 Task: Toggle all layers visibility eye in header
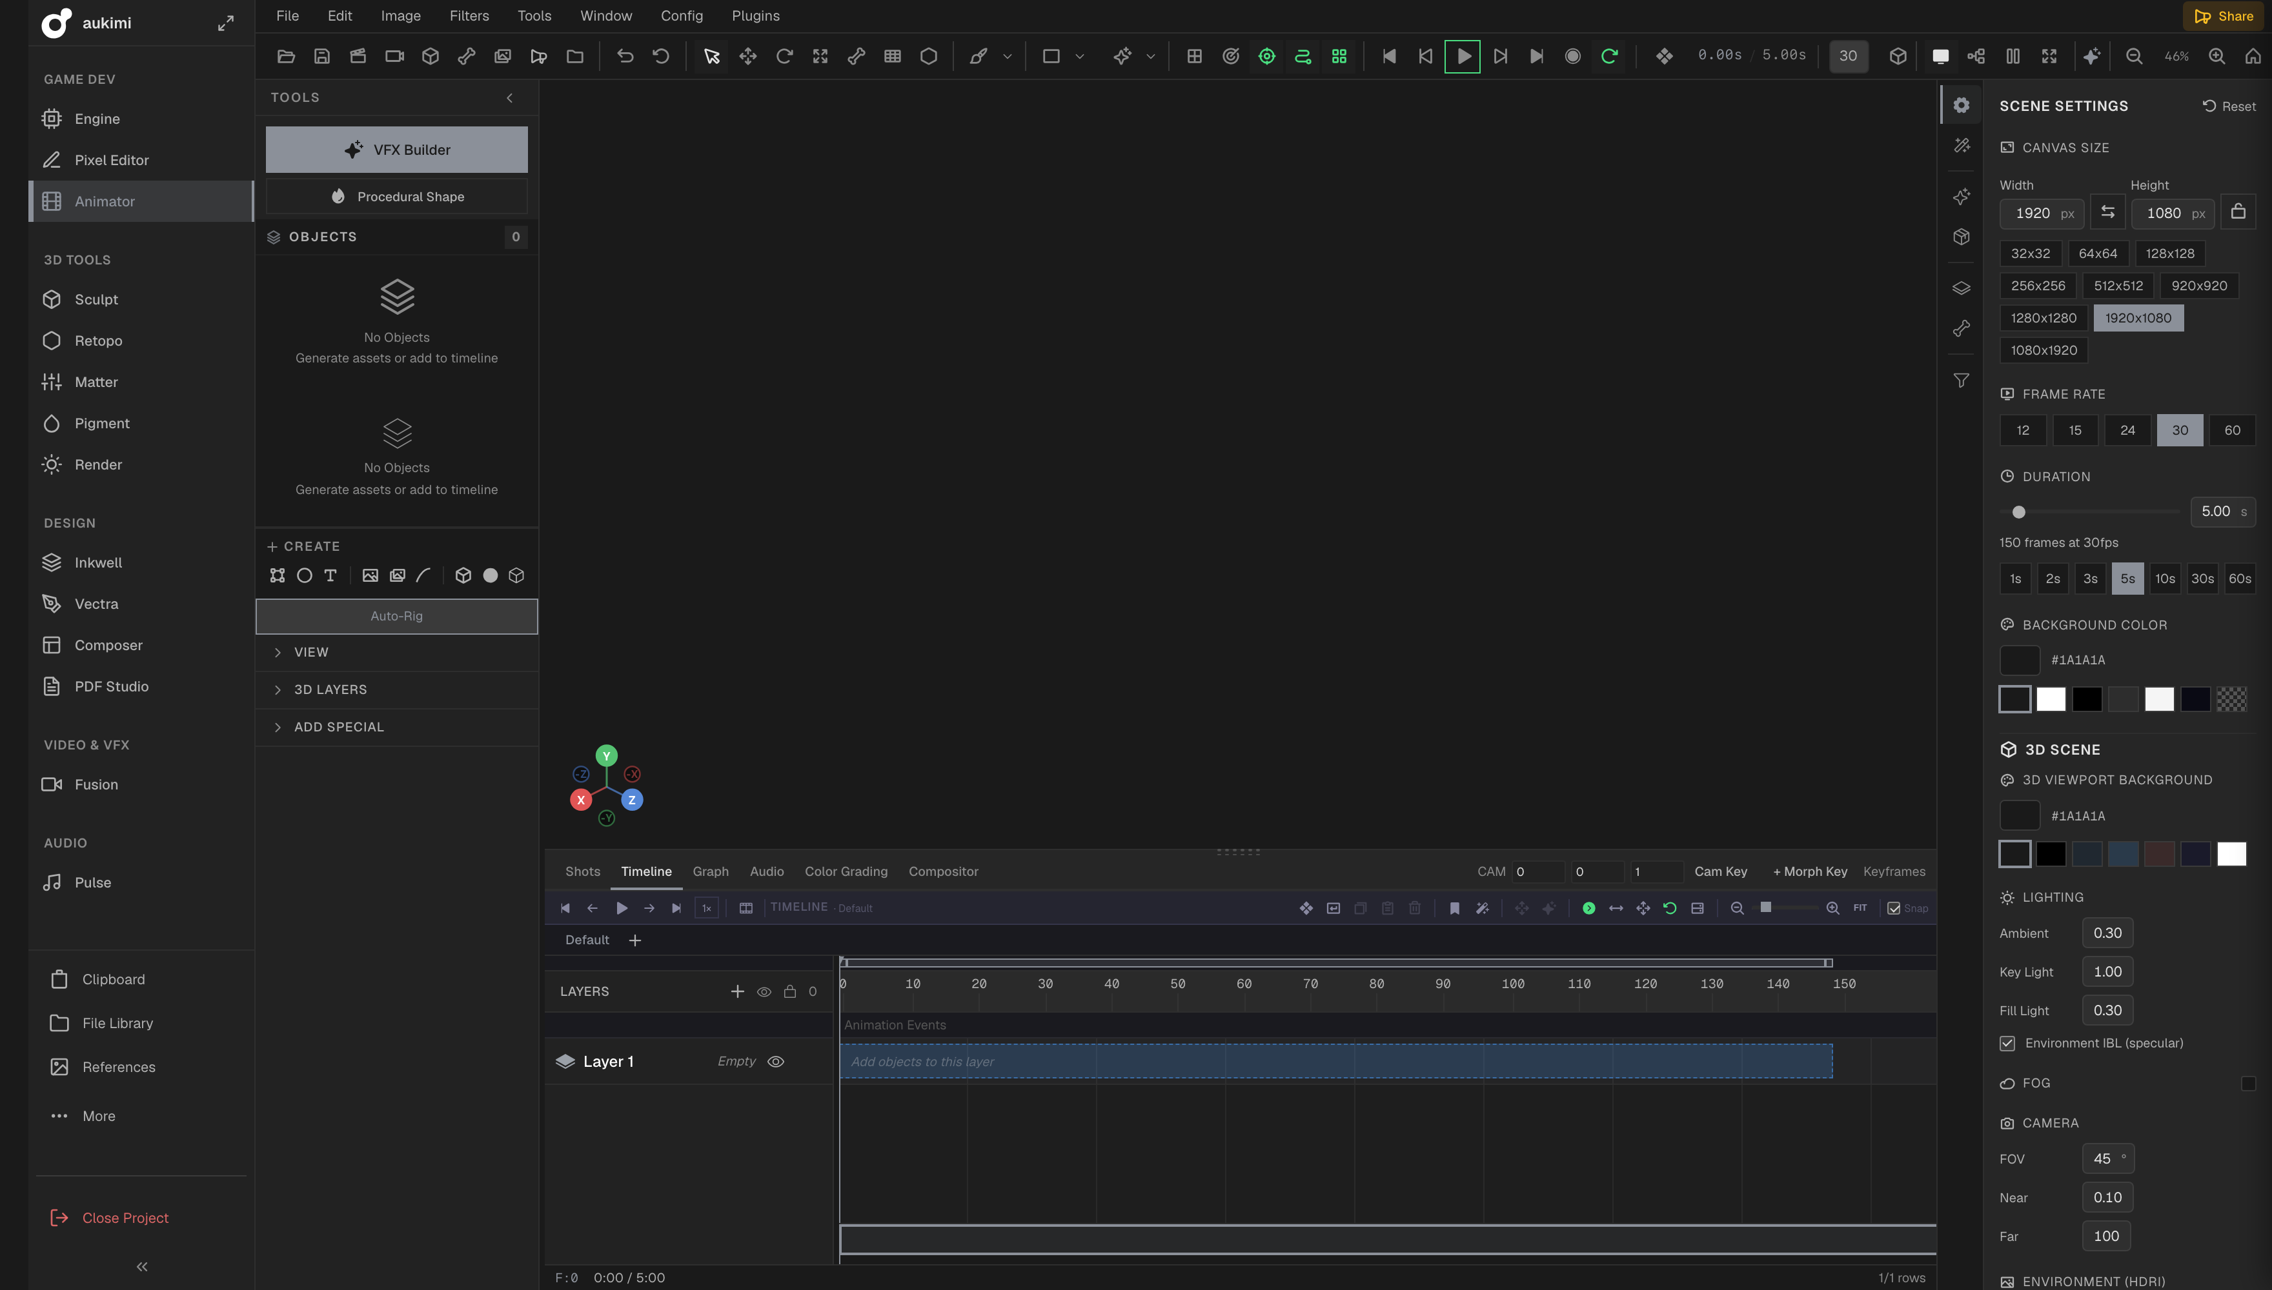pos(763,991)
